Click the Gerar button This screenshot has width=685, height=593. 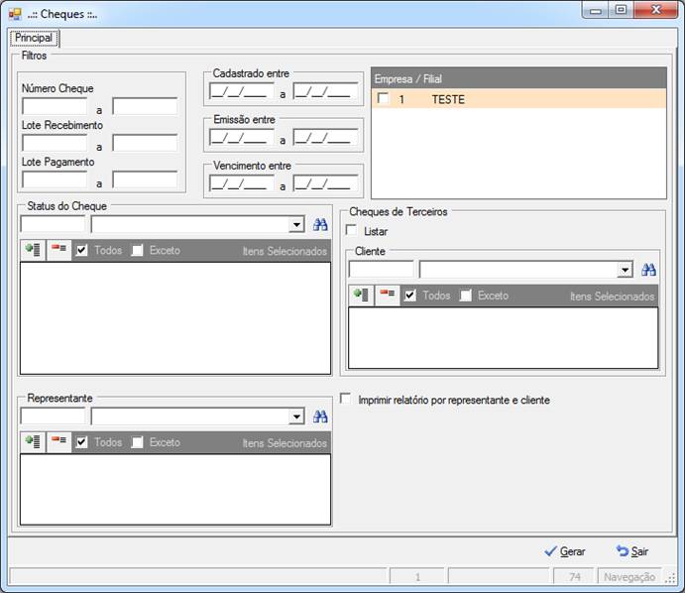click(x=565, y=551)
